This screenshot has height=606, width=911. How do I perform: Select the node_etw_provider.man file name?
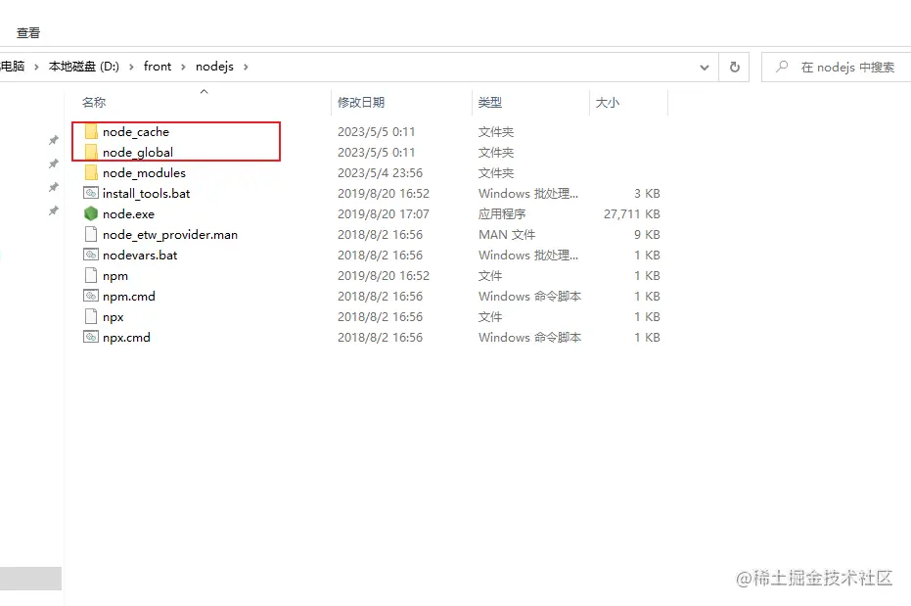(170, 235)
